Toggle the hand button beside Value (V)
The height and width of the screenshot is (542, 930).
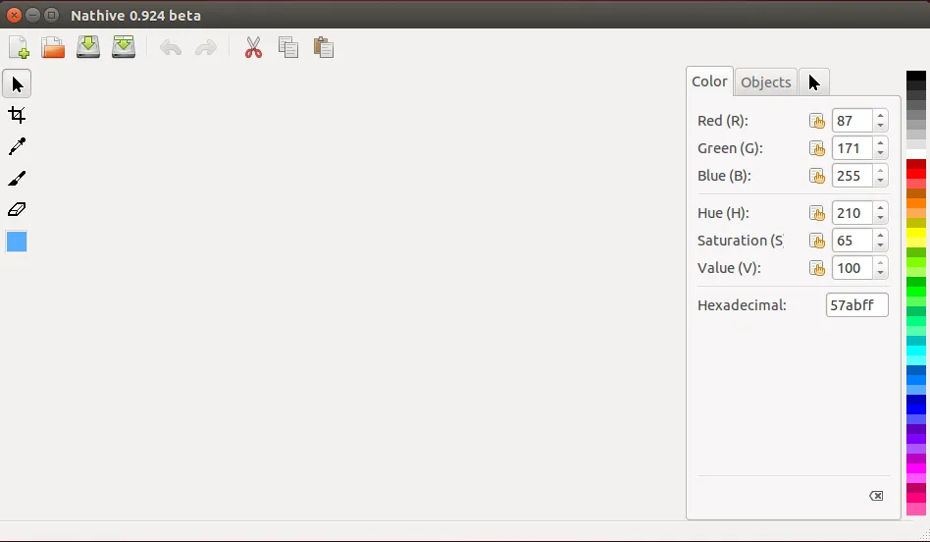tap(817, 268)
